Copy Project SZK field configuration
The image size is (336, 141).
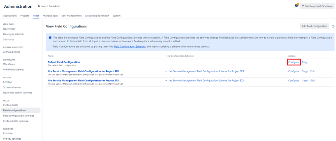(x=305, y=80)
